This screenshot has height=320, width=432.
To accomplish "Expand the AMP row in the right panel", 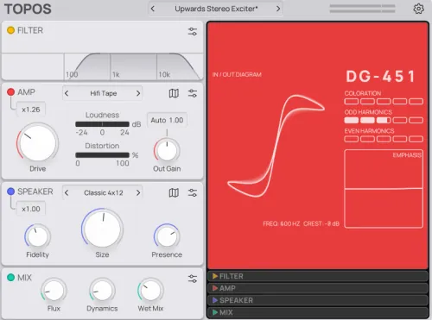I will (318, 288).
